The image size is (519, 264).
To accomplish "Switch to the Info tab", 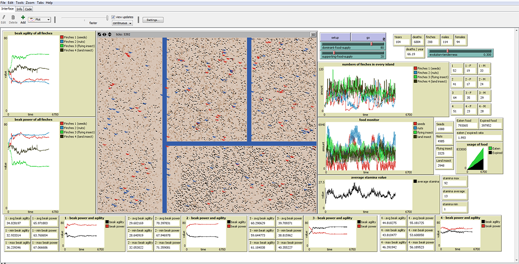I will (19, 9).
